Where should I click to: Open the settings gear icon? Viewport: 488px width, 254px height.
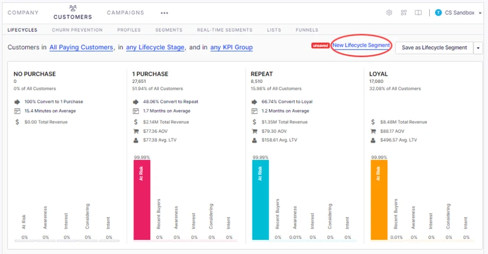(x=389, y=12)
